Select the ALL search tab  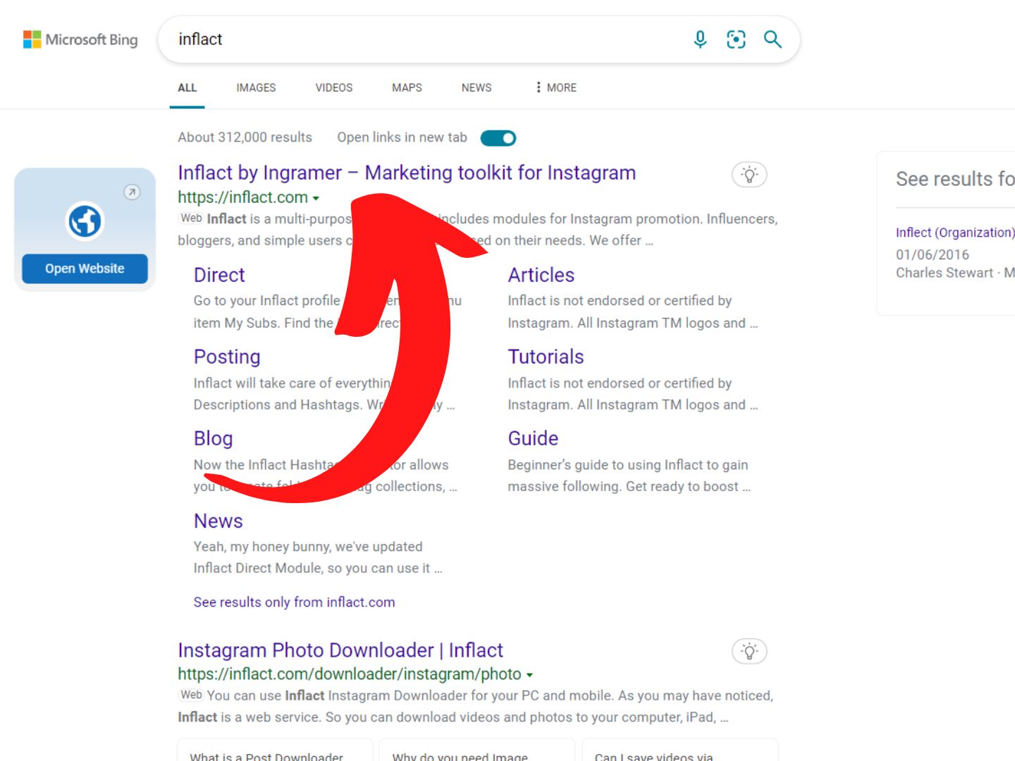[187, 87]
